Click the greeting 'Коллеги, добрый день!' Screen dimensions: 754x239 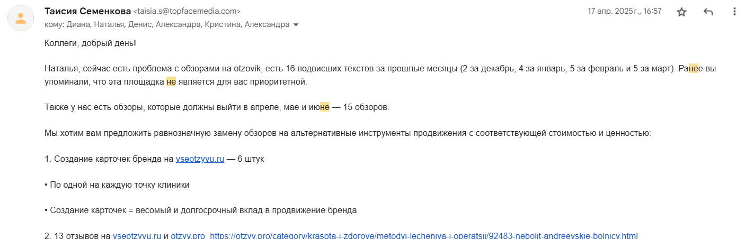90,43
